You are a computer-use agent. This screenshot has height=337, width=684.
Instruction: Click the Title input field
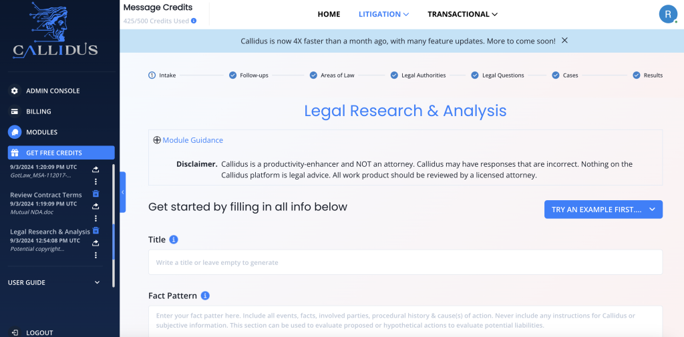pos(405,262)
